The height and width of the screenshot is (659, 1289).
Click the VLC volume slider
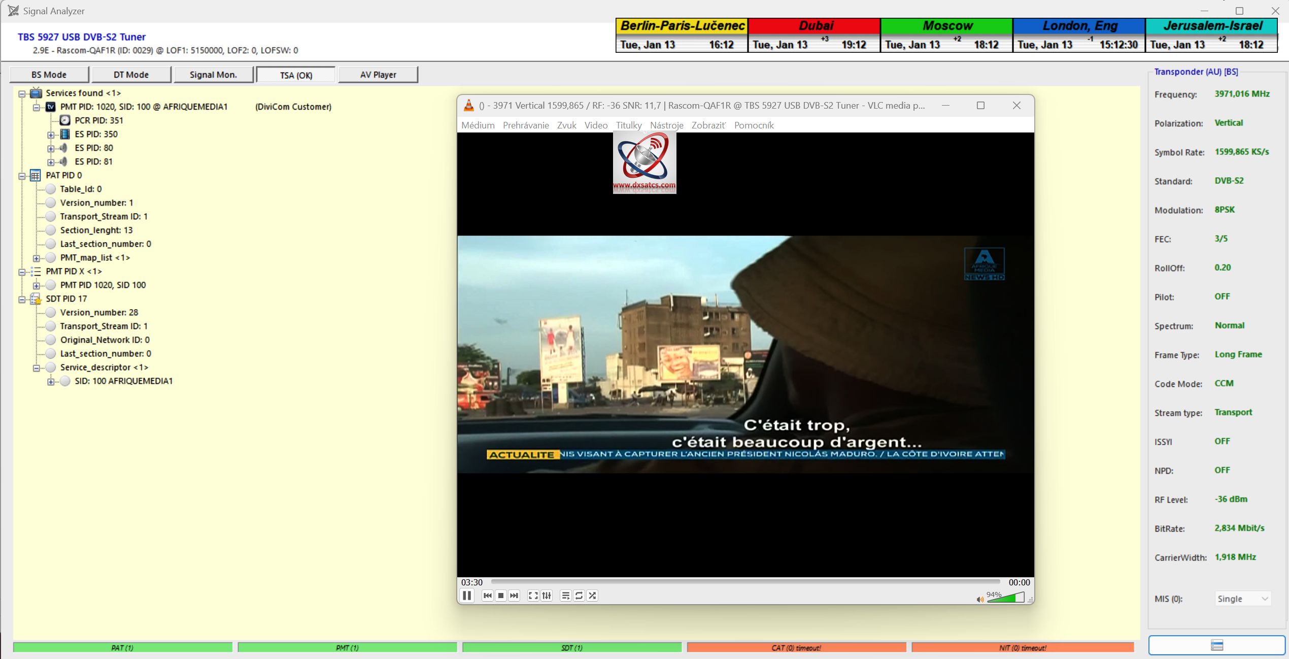1006,598
